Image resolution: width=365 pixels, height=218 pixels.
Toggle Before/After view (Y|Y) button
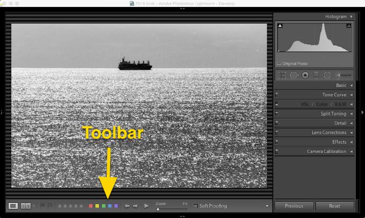(26, 206)
